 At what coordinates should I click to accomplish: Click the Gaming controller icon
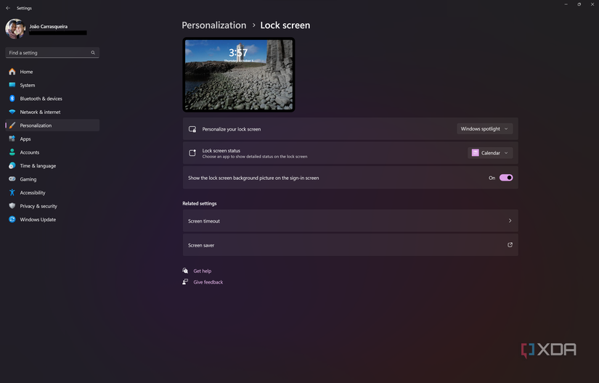pyautogui.click(x=12, y=179)
